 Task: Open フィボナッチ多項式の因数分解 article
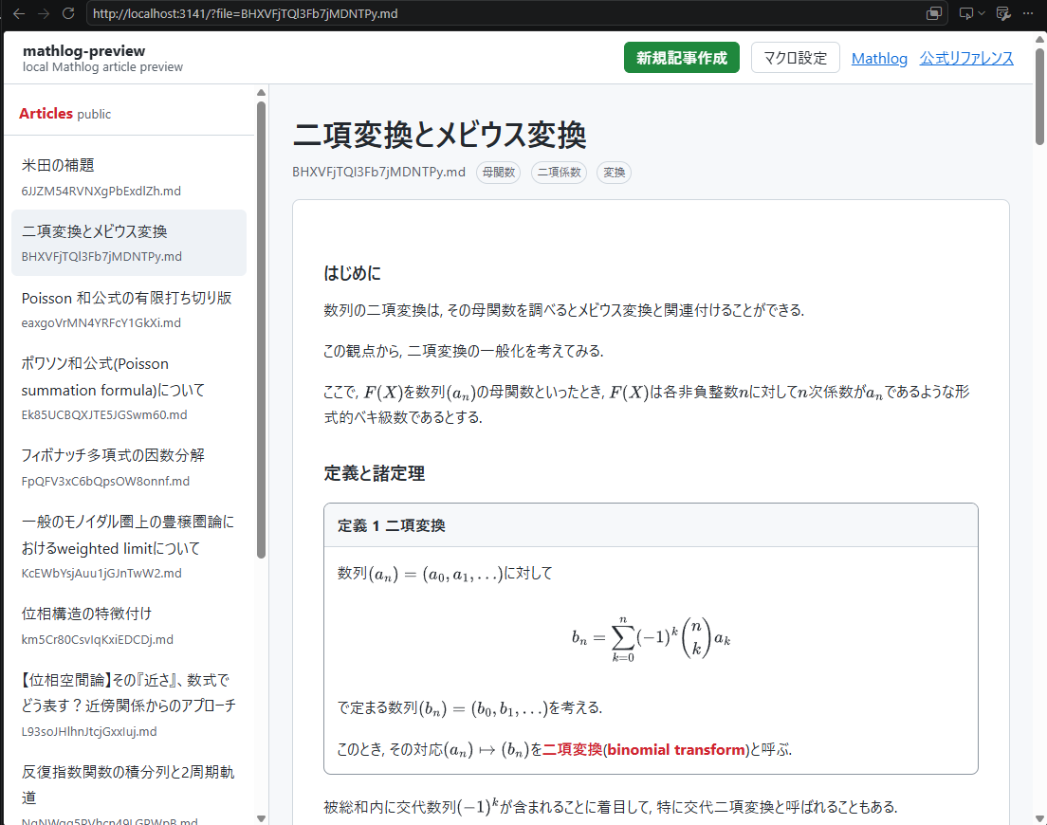(x=129, y=467)
